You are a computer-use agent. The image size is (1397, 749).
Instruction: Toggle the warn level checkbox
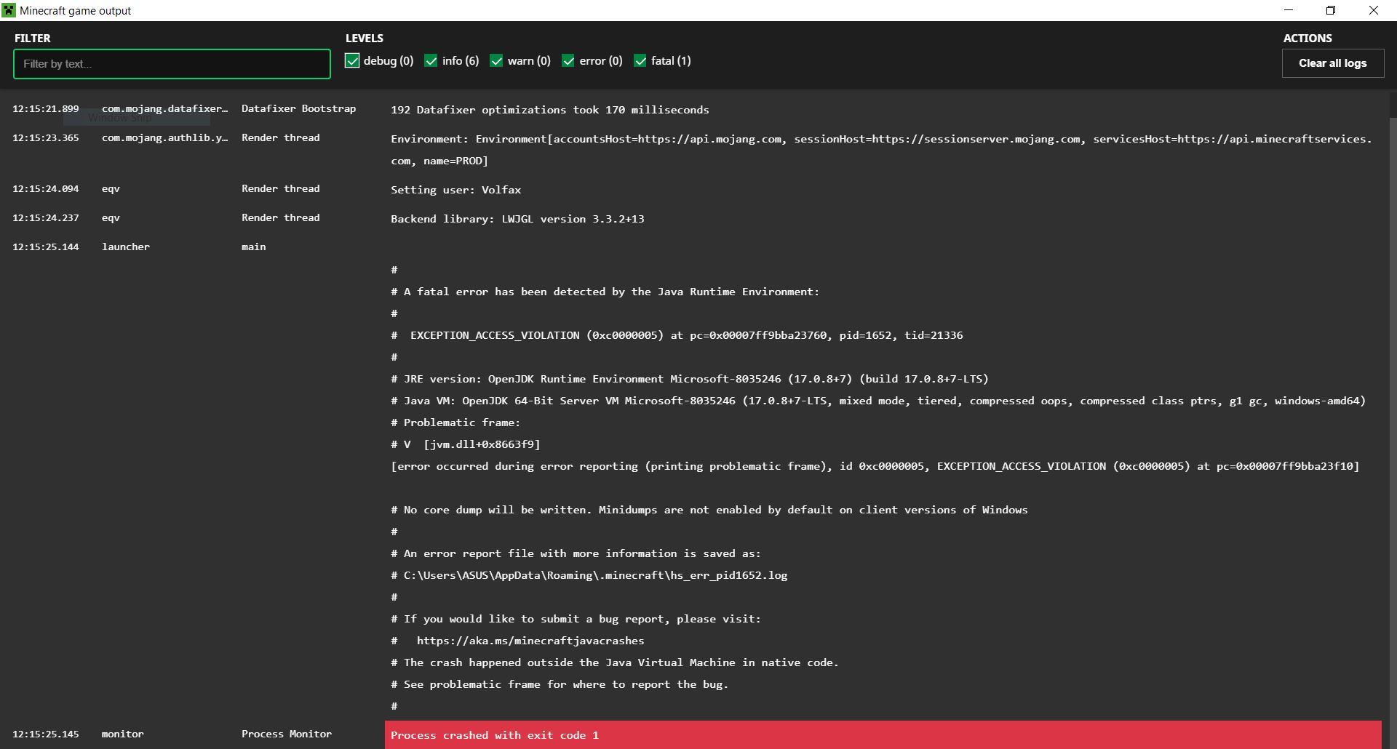496,61
